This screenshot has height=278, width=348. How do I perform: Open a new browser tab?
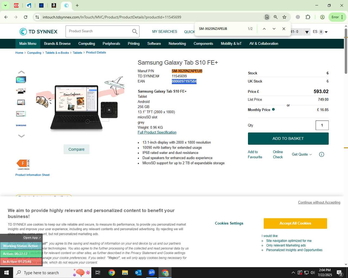pos(77,5)
